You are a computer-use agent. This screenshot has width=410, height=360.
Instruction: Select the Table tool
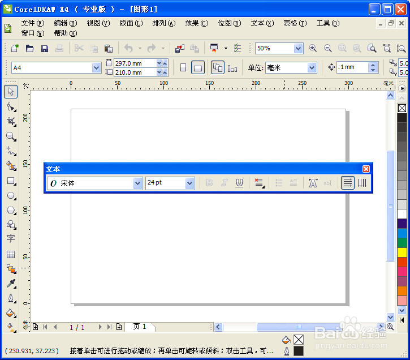tap(11, 254)
